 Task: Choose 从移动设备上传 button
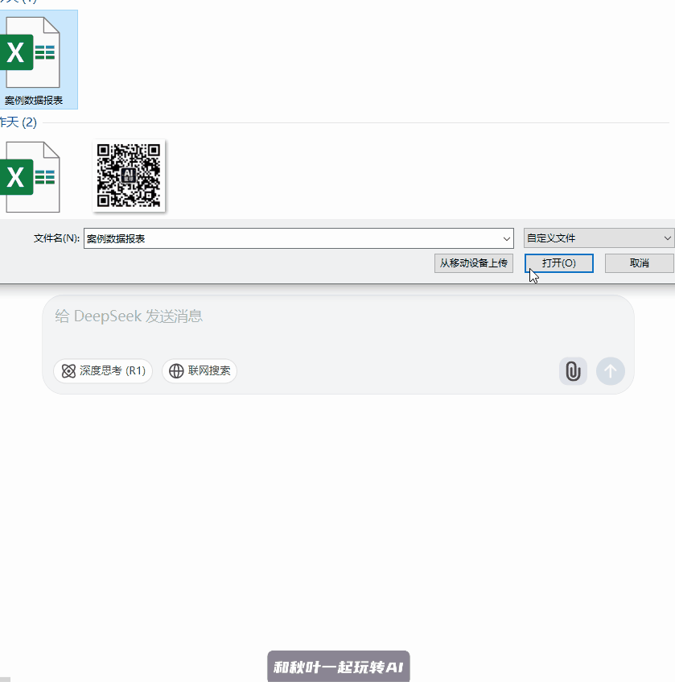click(473, 263)
